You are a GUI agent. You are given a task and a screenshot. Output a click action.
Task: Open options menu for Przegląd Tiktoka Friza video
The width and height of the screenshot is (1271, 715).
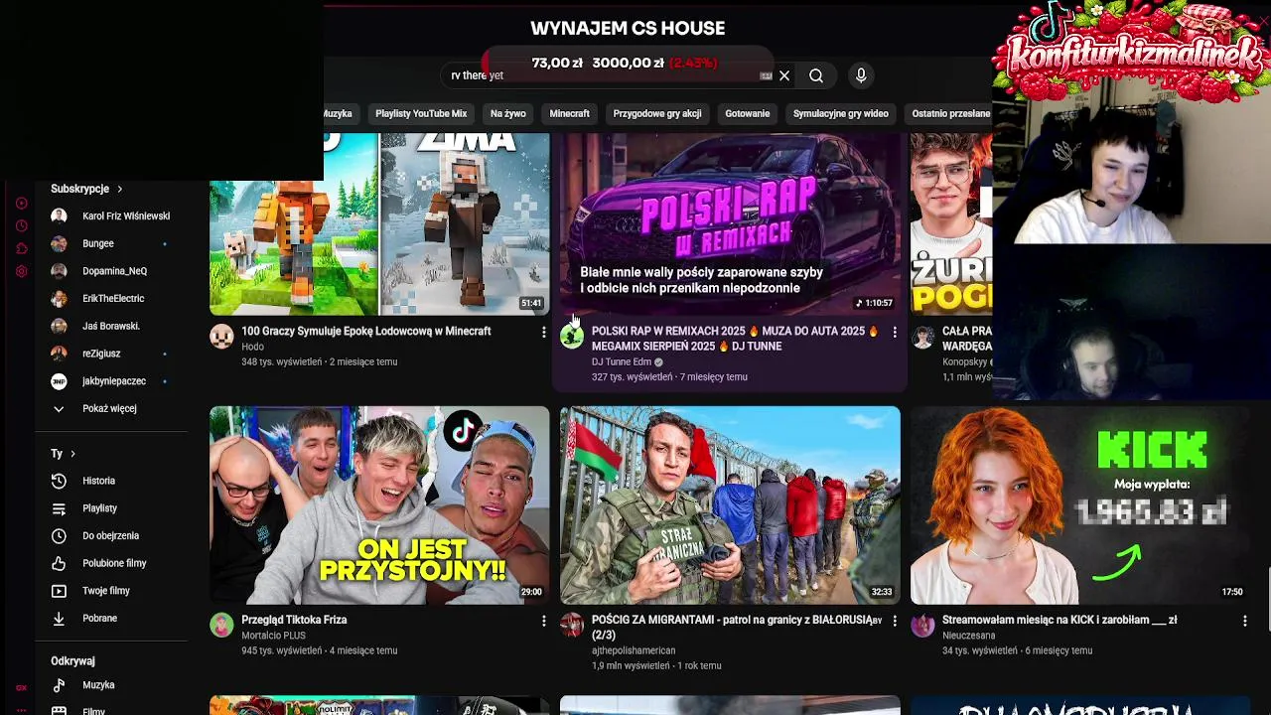(543, 621)
